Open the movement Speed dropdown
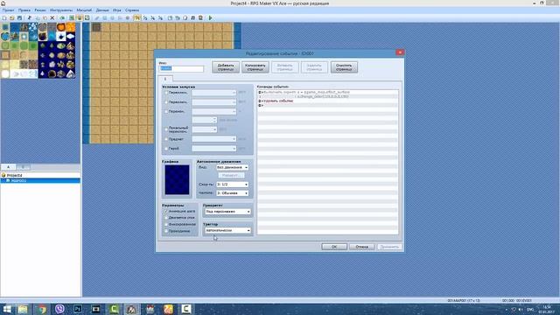The image size is (560, 315). click(232, 185)
